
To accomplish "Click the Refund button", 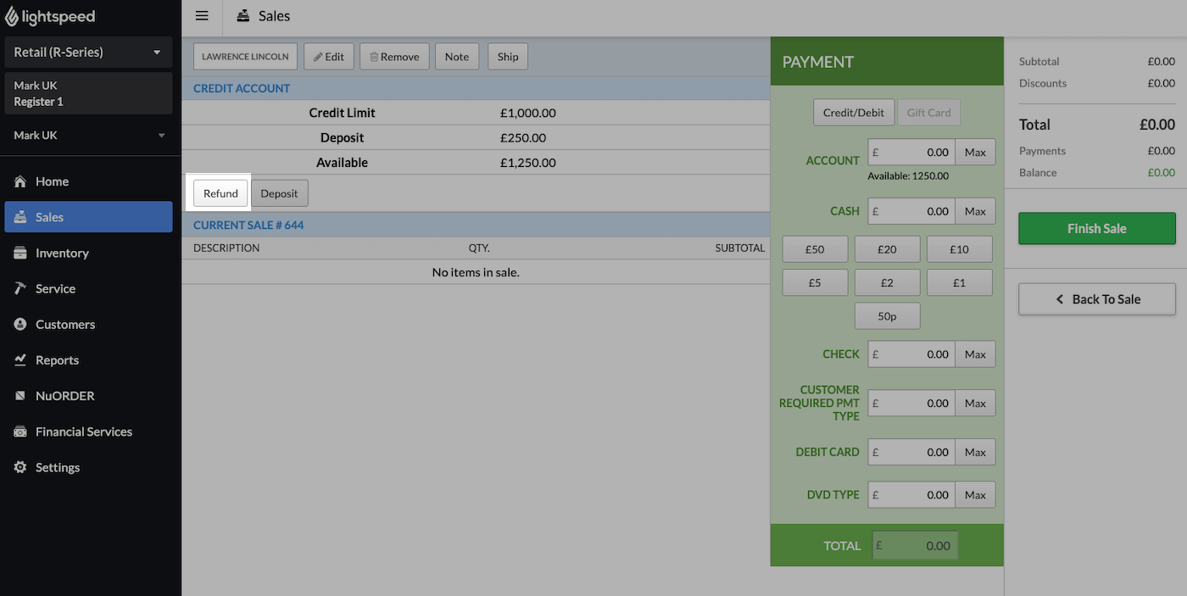I will (220, 193).
